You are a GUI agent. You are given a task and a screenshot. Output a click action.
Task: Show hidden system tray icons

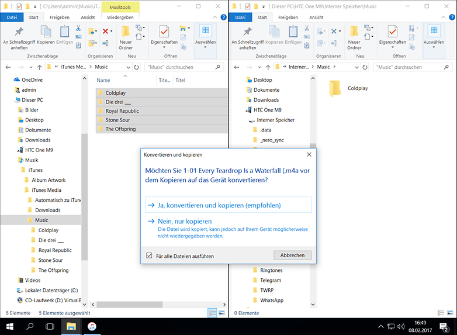coord(380,326)
